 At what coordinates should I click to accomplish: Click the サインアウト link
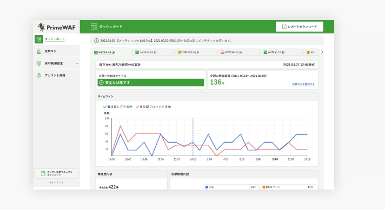pos(56,183)
